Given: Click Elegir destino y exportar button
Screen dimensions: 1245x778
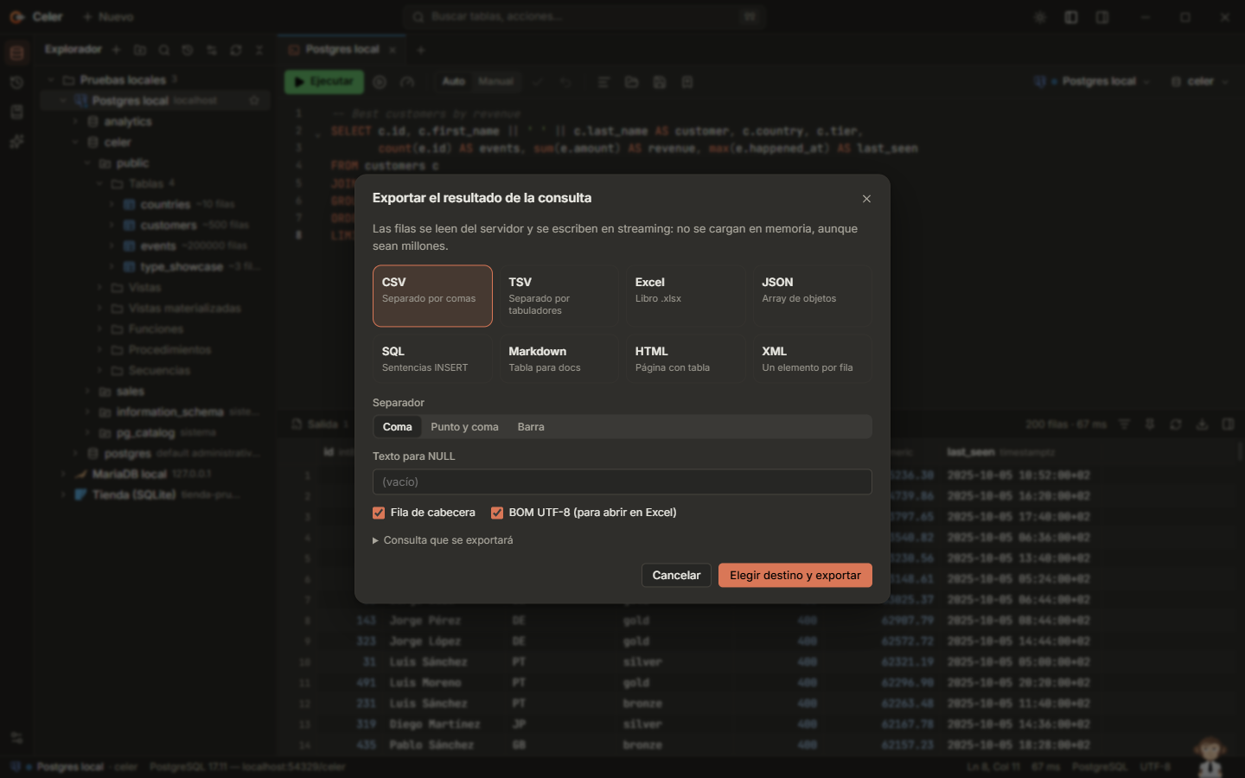Looking at the screenshot, I should click(795, 576).
